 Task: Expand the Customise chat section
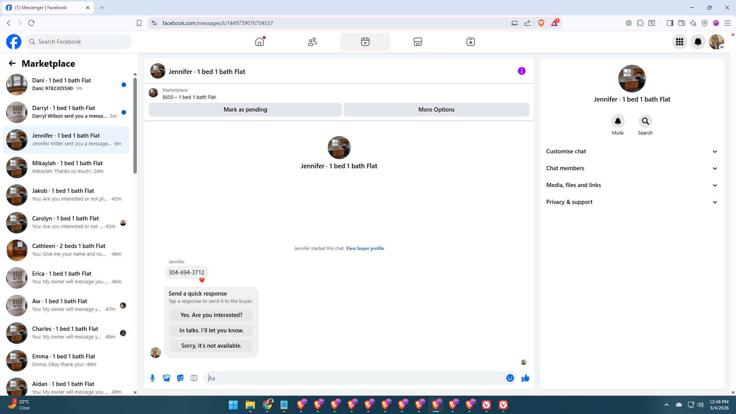632,151
